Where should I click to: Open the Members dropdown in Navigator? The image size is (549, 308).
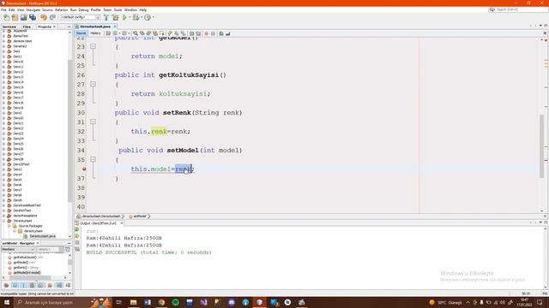click(18, 250)
